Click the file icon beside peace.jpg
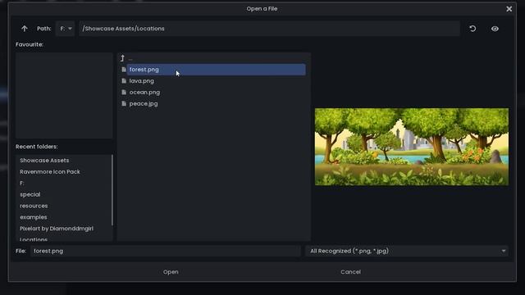 [124, 104]
